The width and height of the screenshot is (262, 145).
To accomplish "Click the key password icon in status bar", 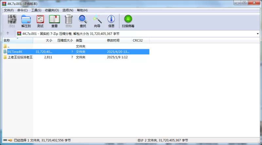I will pyautogui.click(x=10, y=140).
